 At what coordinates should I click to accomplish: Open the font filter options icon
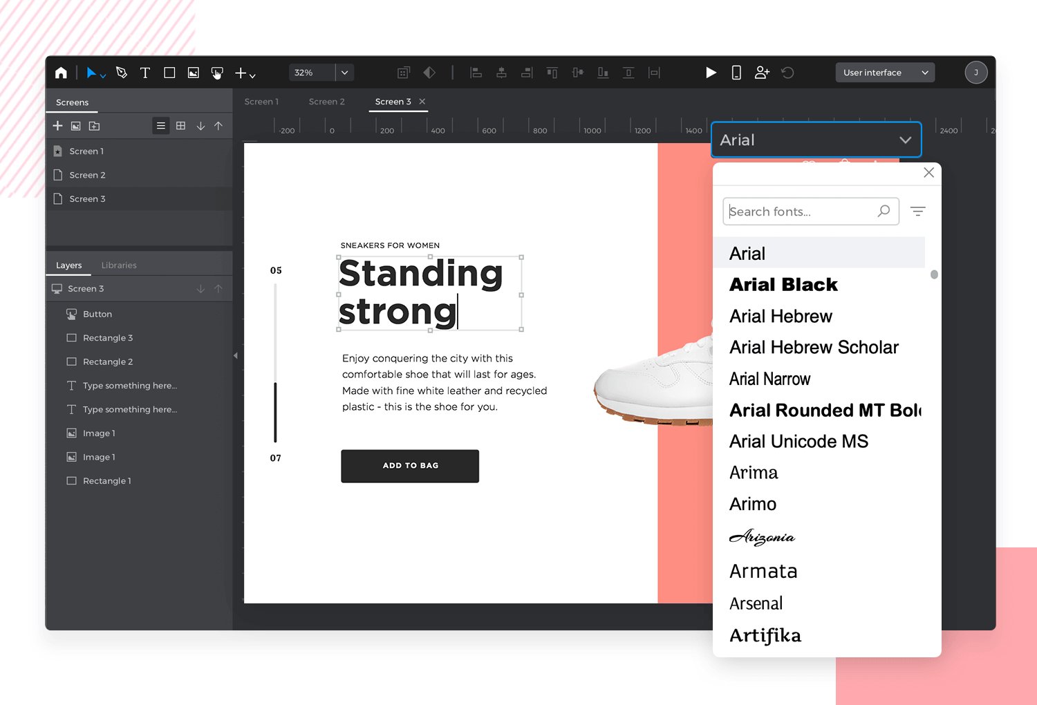pyautogui.click(x=918, y=211)
